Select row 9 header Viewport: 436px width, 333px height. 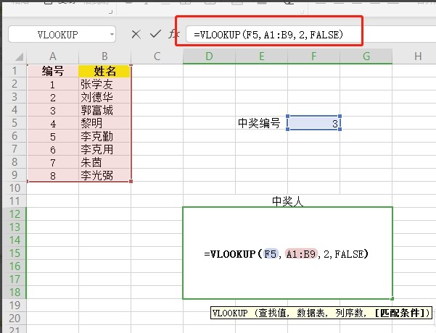[15, 175]
